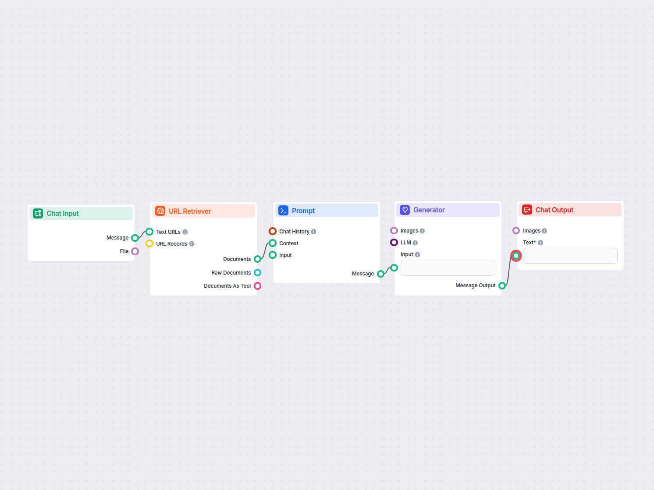
Task: Click info icon beside URL Records
Action: coord(192,244)
